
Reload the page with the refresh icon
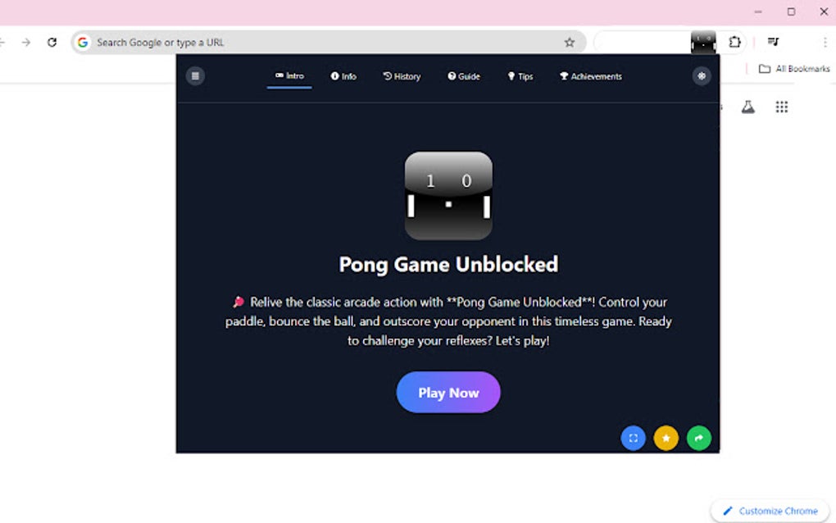pos(52,42)
